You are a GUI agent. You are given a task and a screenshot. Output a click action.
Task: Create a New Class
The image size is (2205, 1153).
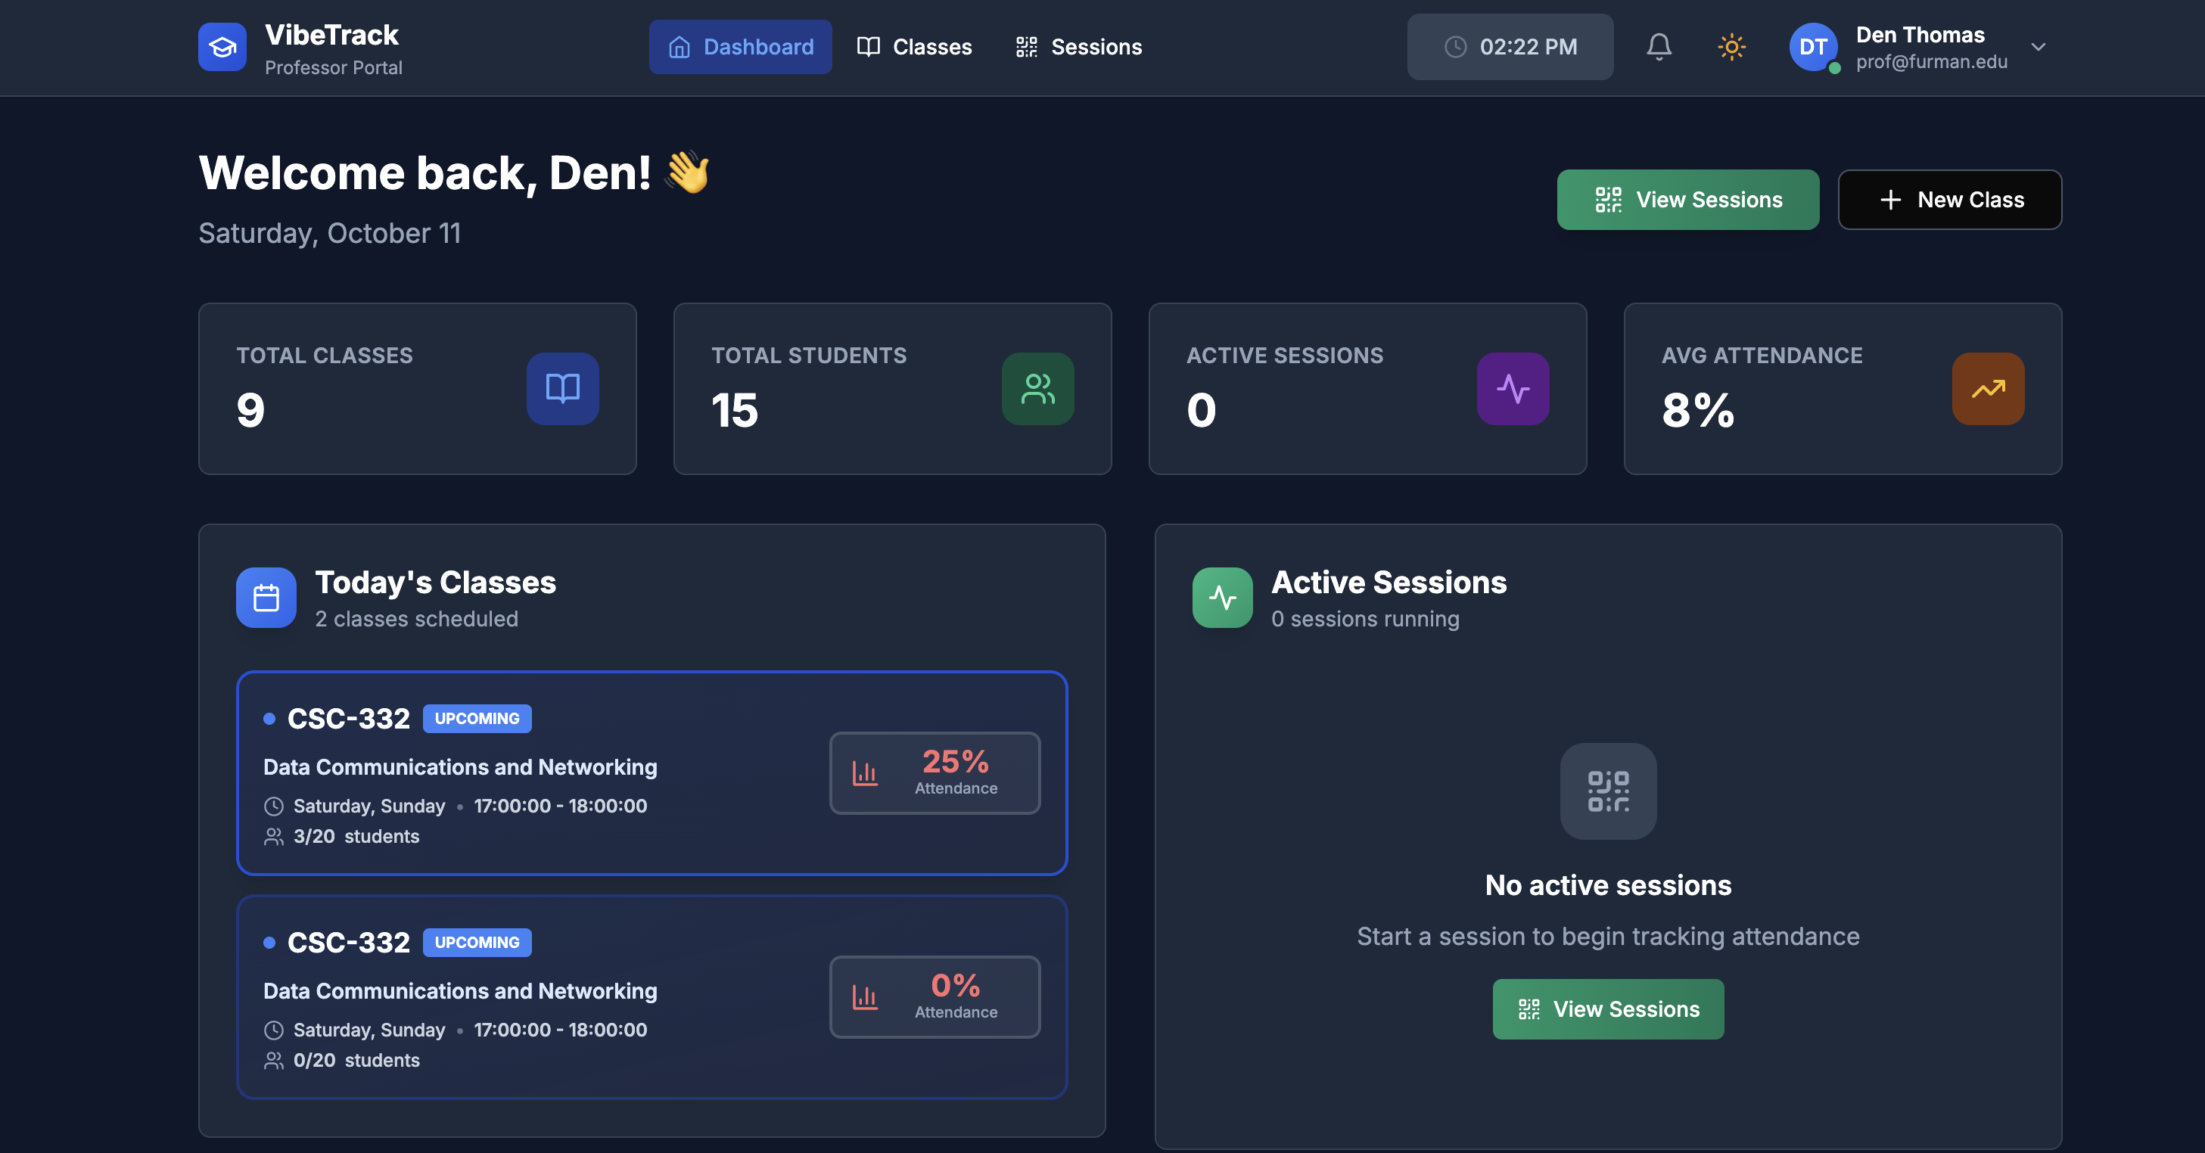pyautogui.click(x=1949, y=200)
